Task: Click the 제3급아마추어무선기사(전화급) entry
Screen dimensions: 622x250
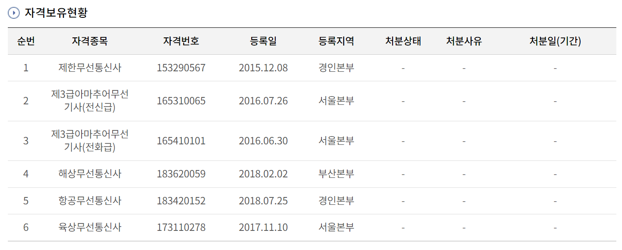Action: pos(90,141)
